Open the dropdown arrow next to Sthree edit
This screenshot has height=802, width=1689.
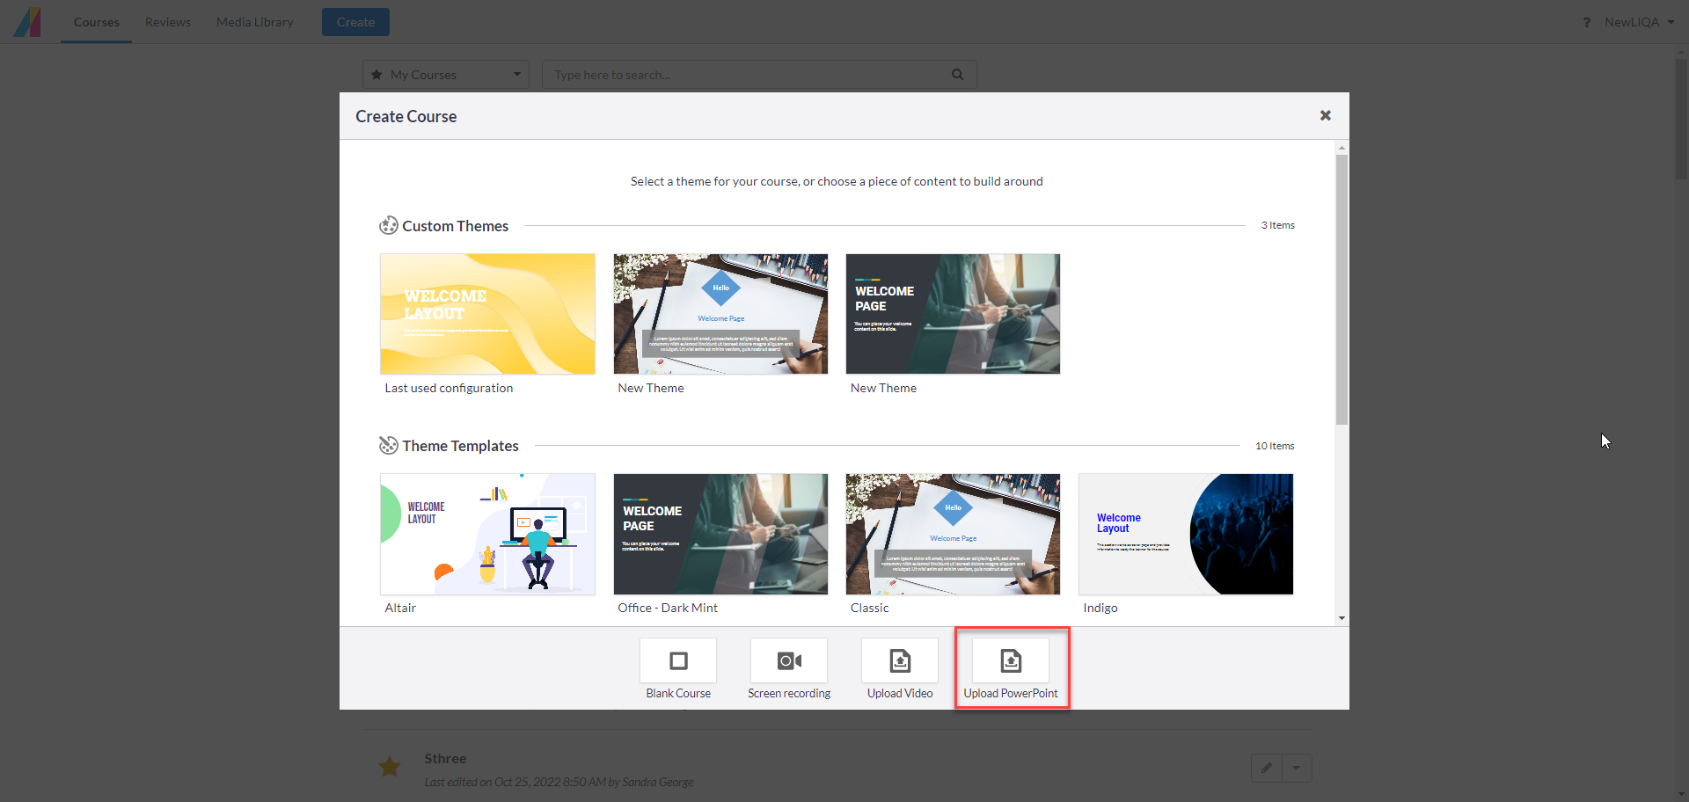tap(1297, 768)
